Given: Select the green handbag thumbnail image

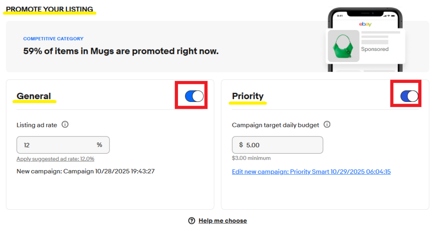Looking at the screenshot, I should coord(343,46).
